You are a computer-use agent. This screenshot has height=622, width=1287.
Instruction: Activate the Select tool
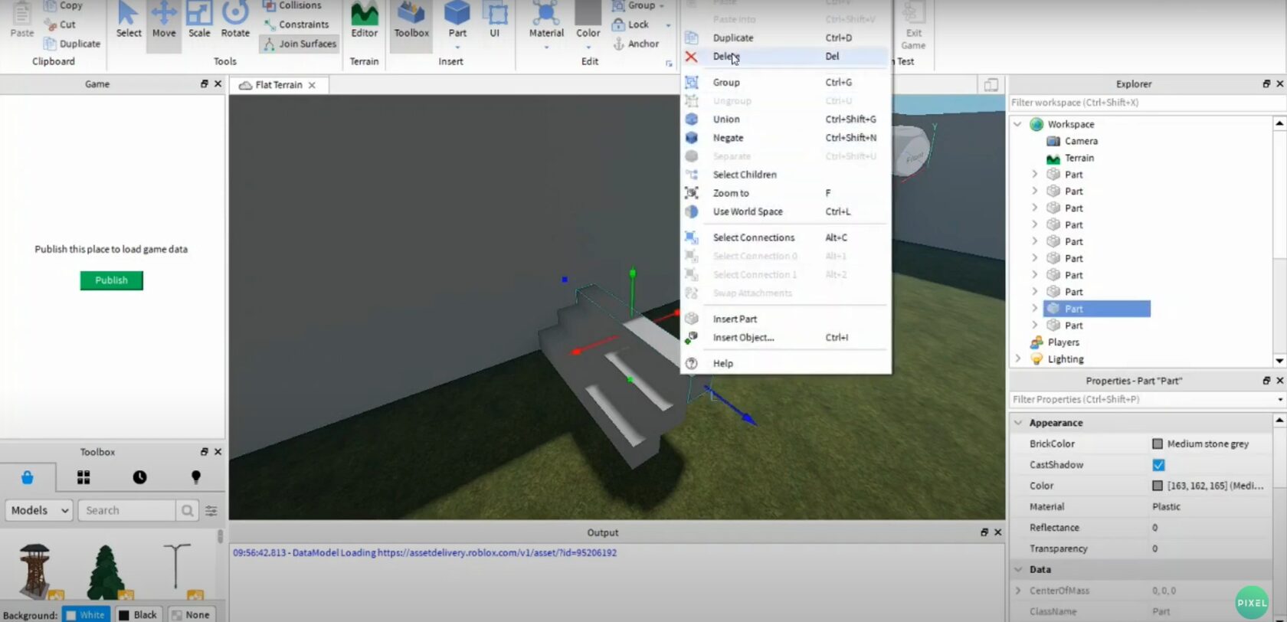128,21
